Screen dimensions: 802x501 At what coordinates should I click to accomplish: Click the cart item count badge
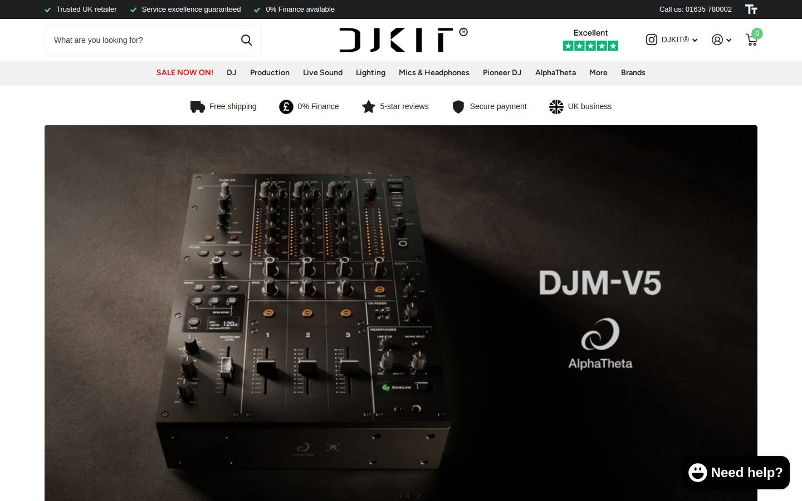[757, 33]
